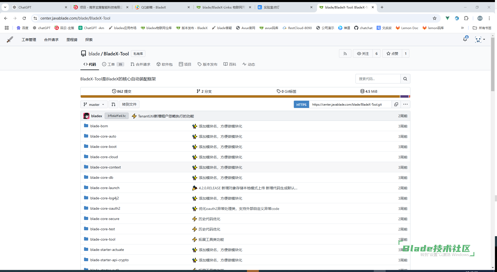
Task: Open the blade-core-context folder
Action: click(105, 167)
